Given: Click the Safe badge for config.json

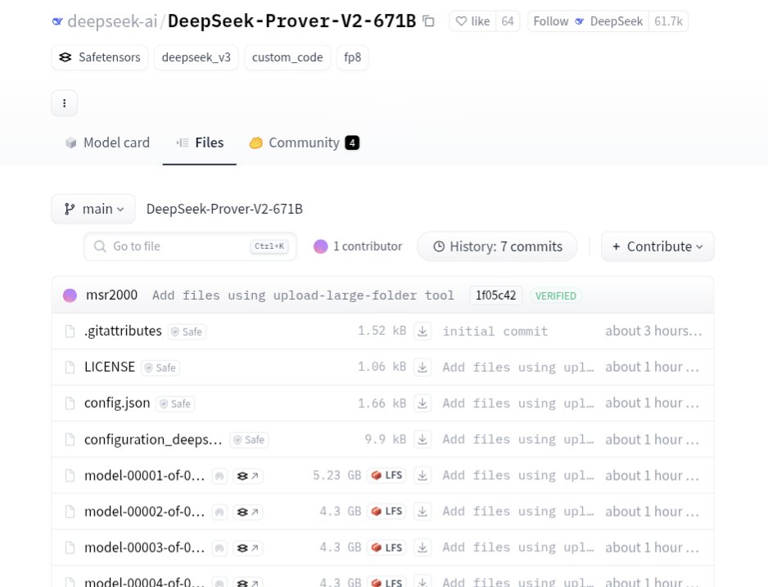Looking at the screenshot, I should tap(175, 404).
